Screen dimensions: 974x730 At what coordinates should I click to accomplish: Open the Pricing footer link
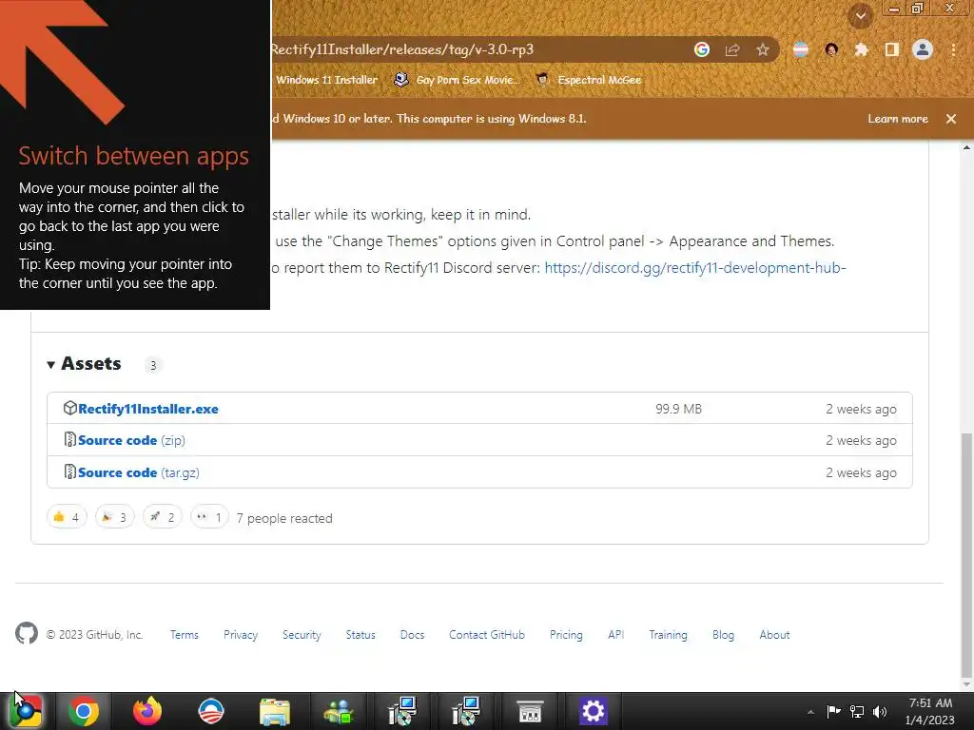coord(566,634)
